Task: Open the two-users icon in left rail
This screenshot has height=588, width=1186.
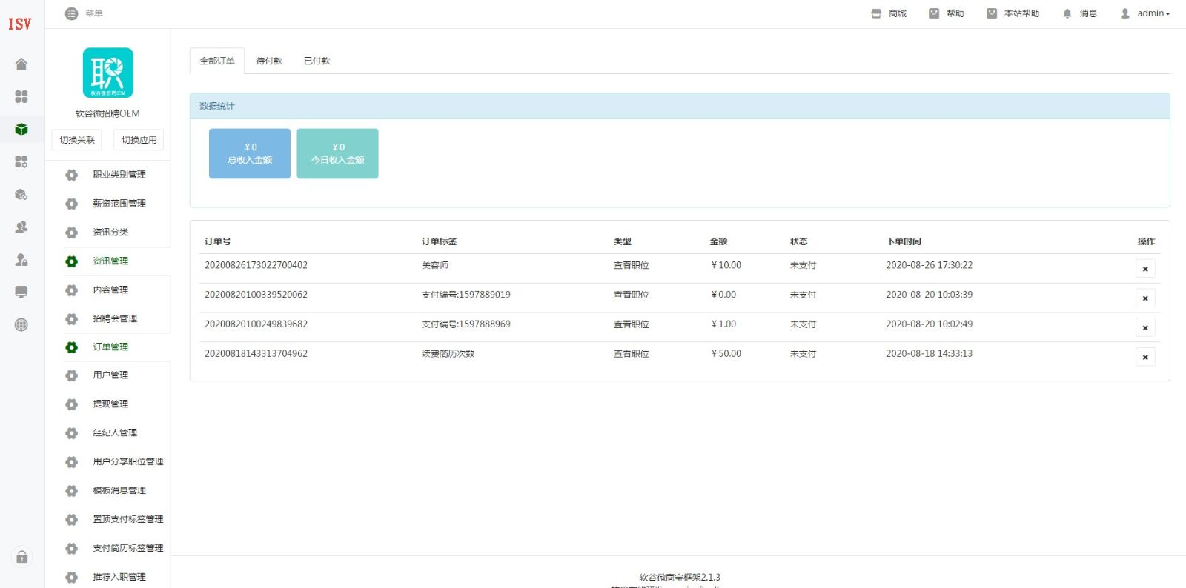Action: pos(21,227)
